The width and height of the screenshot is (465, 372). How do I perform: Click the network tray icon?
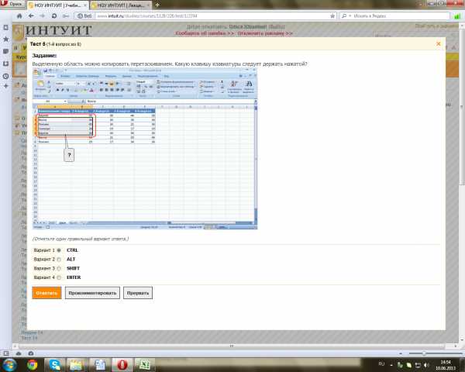(x=418, y=365)
